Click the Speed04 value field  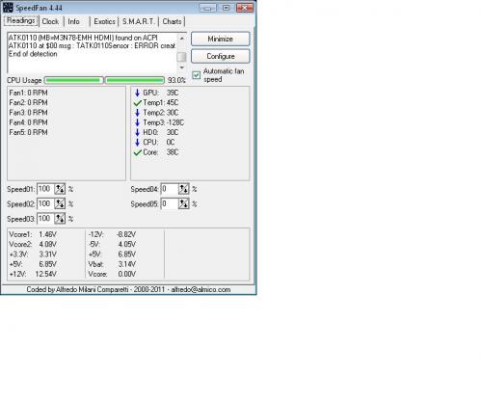click(169, 189)
